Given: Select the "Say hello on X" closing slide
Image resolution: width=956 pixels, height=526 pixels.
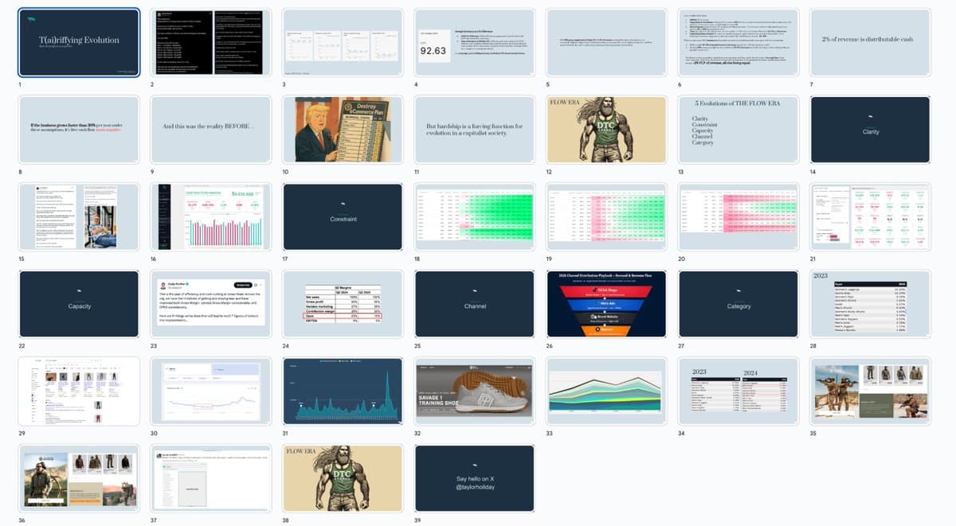Looking at the screenshot, I should click(x=475, y=477).
